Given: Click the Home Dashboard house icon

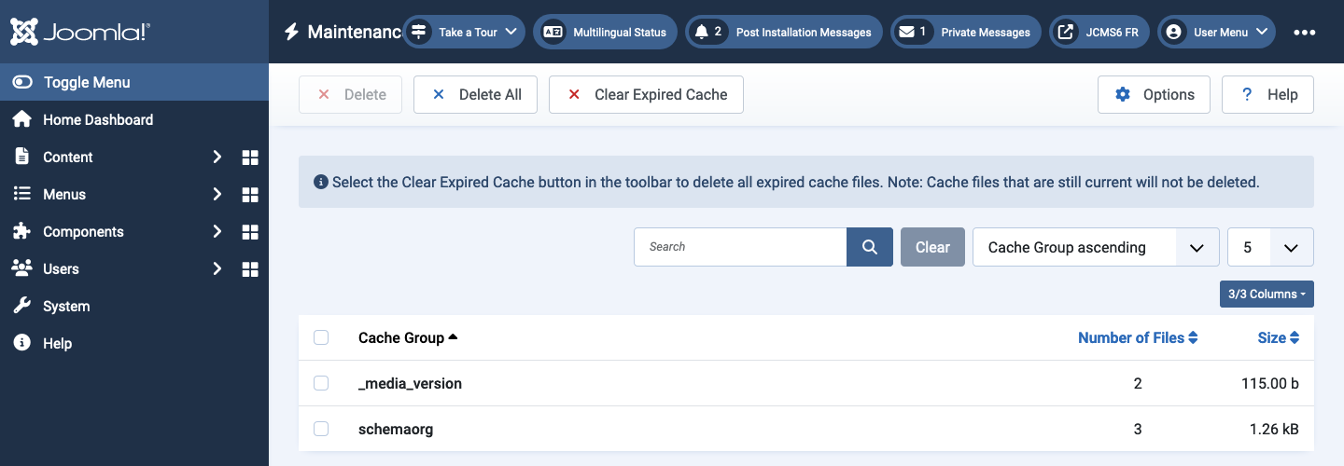Looking at the screenshot, I should click(x=22, y=119).
